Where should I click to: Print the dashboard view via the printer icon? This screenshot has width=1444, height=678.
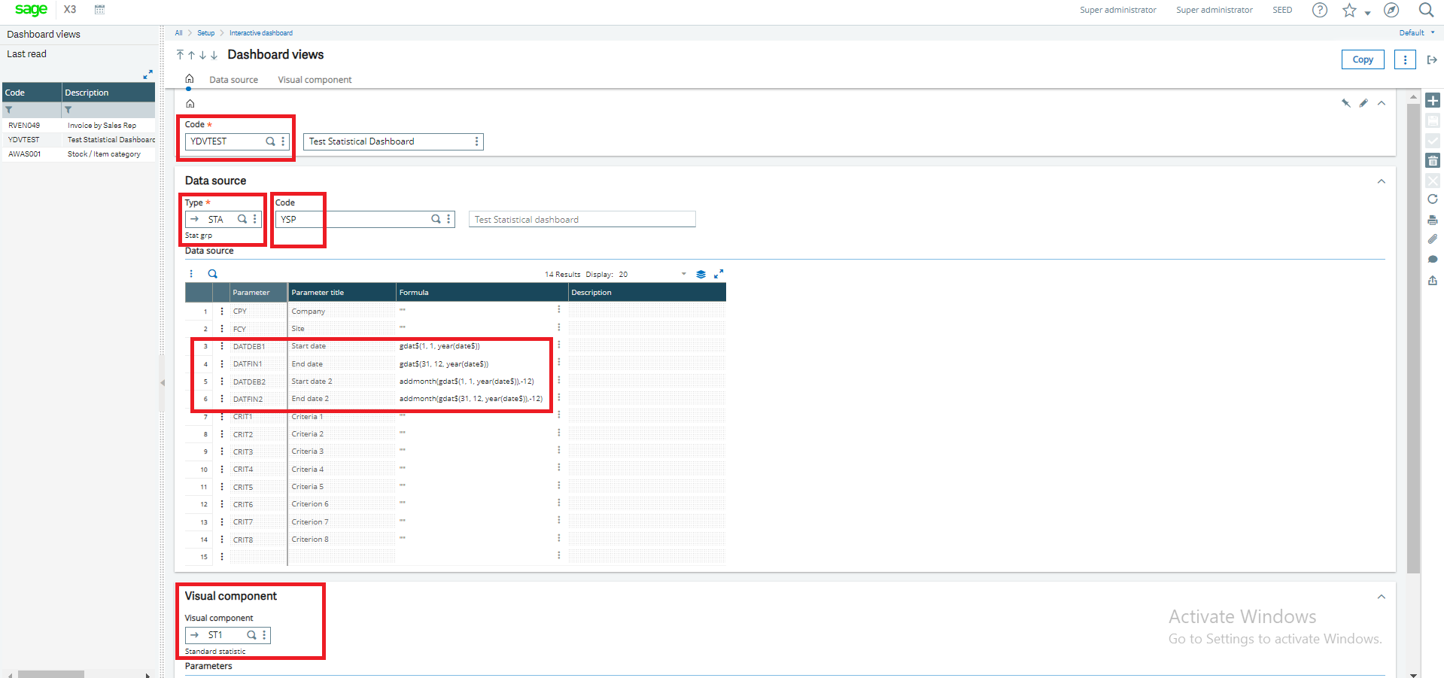1433,220
